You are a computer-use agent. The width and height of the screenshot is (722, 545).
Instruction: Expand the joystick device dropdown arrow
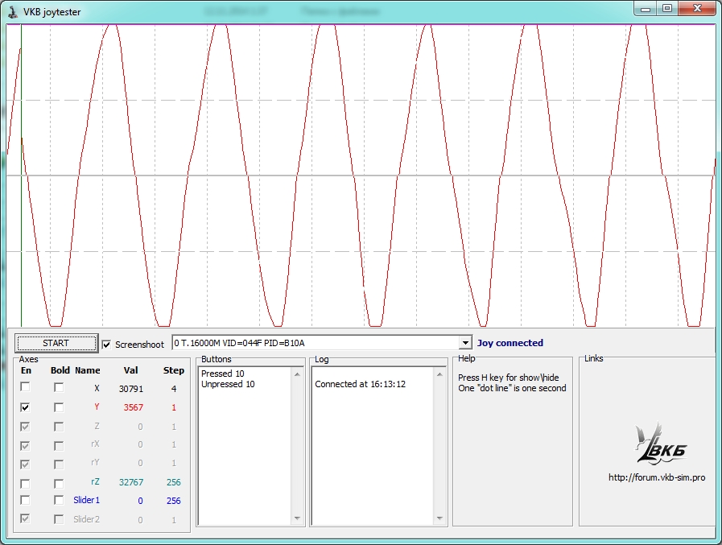point(464,343)
